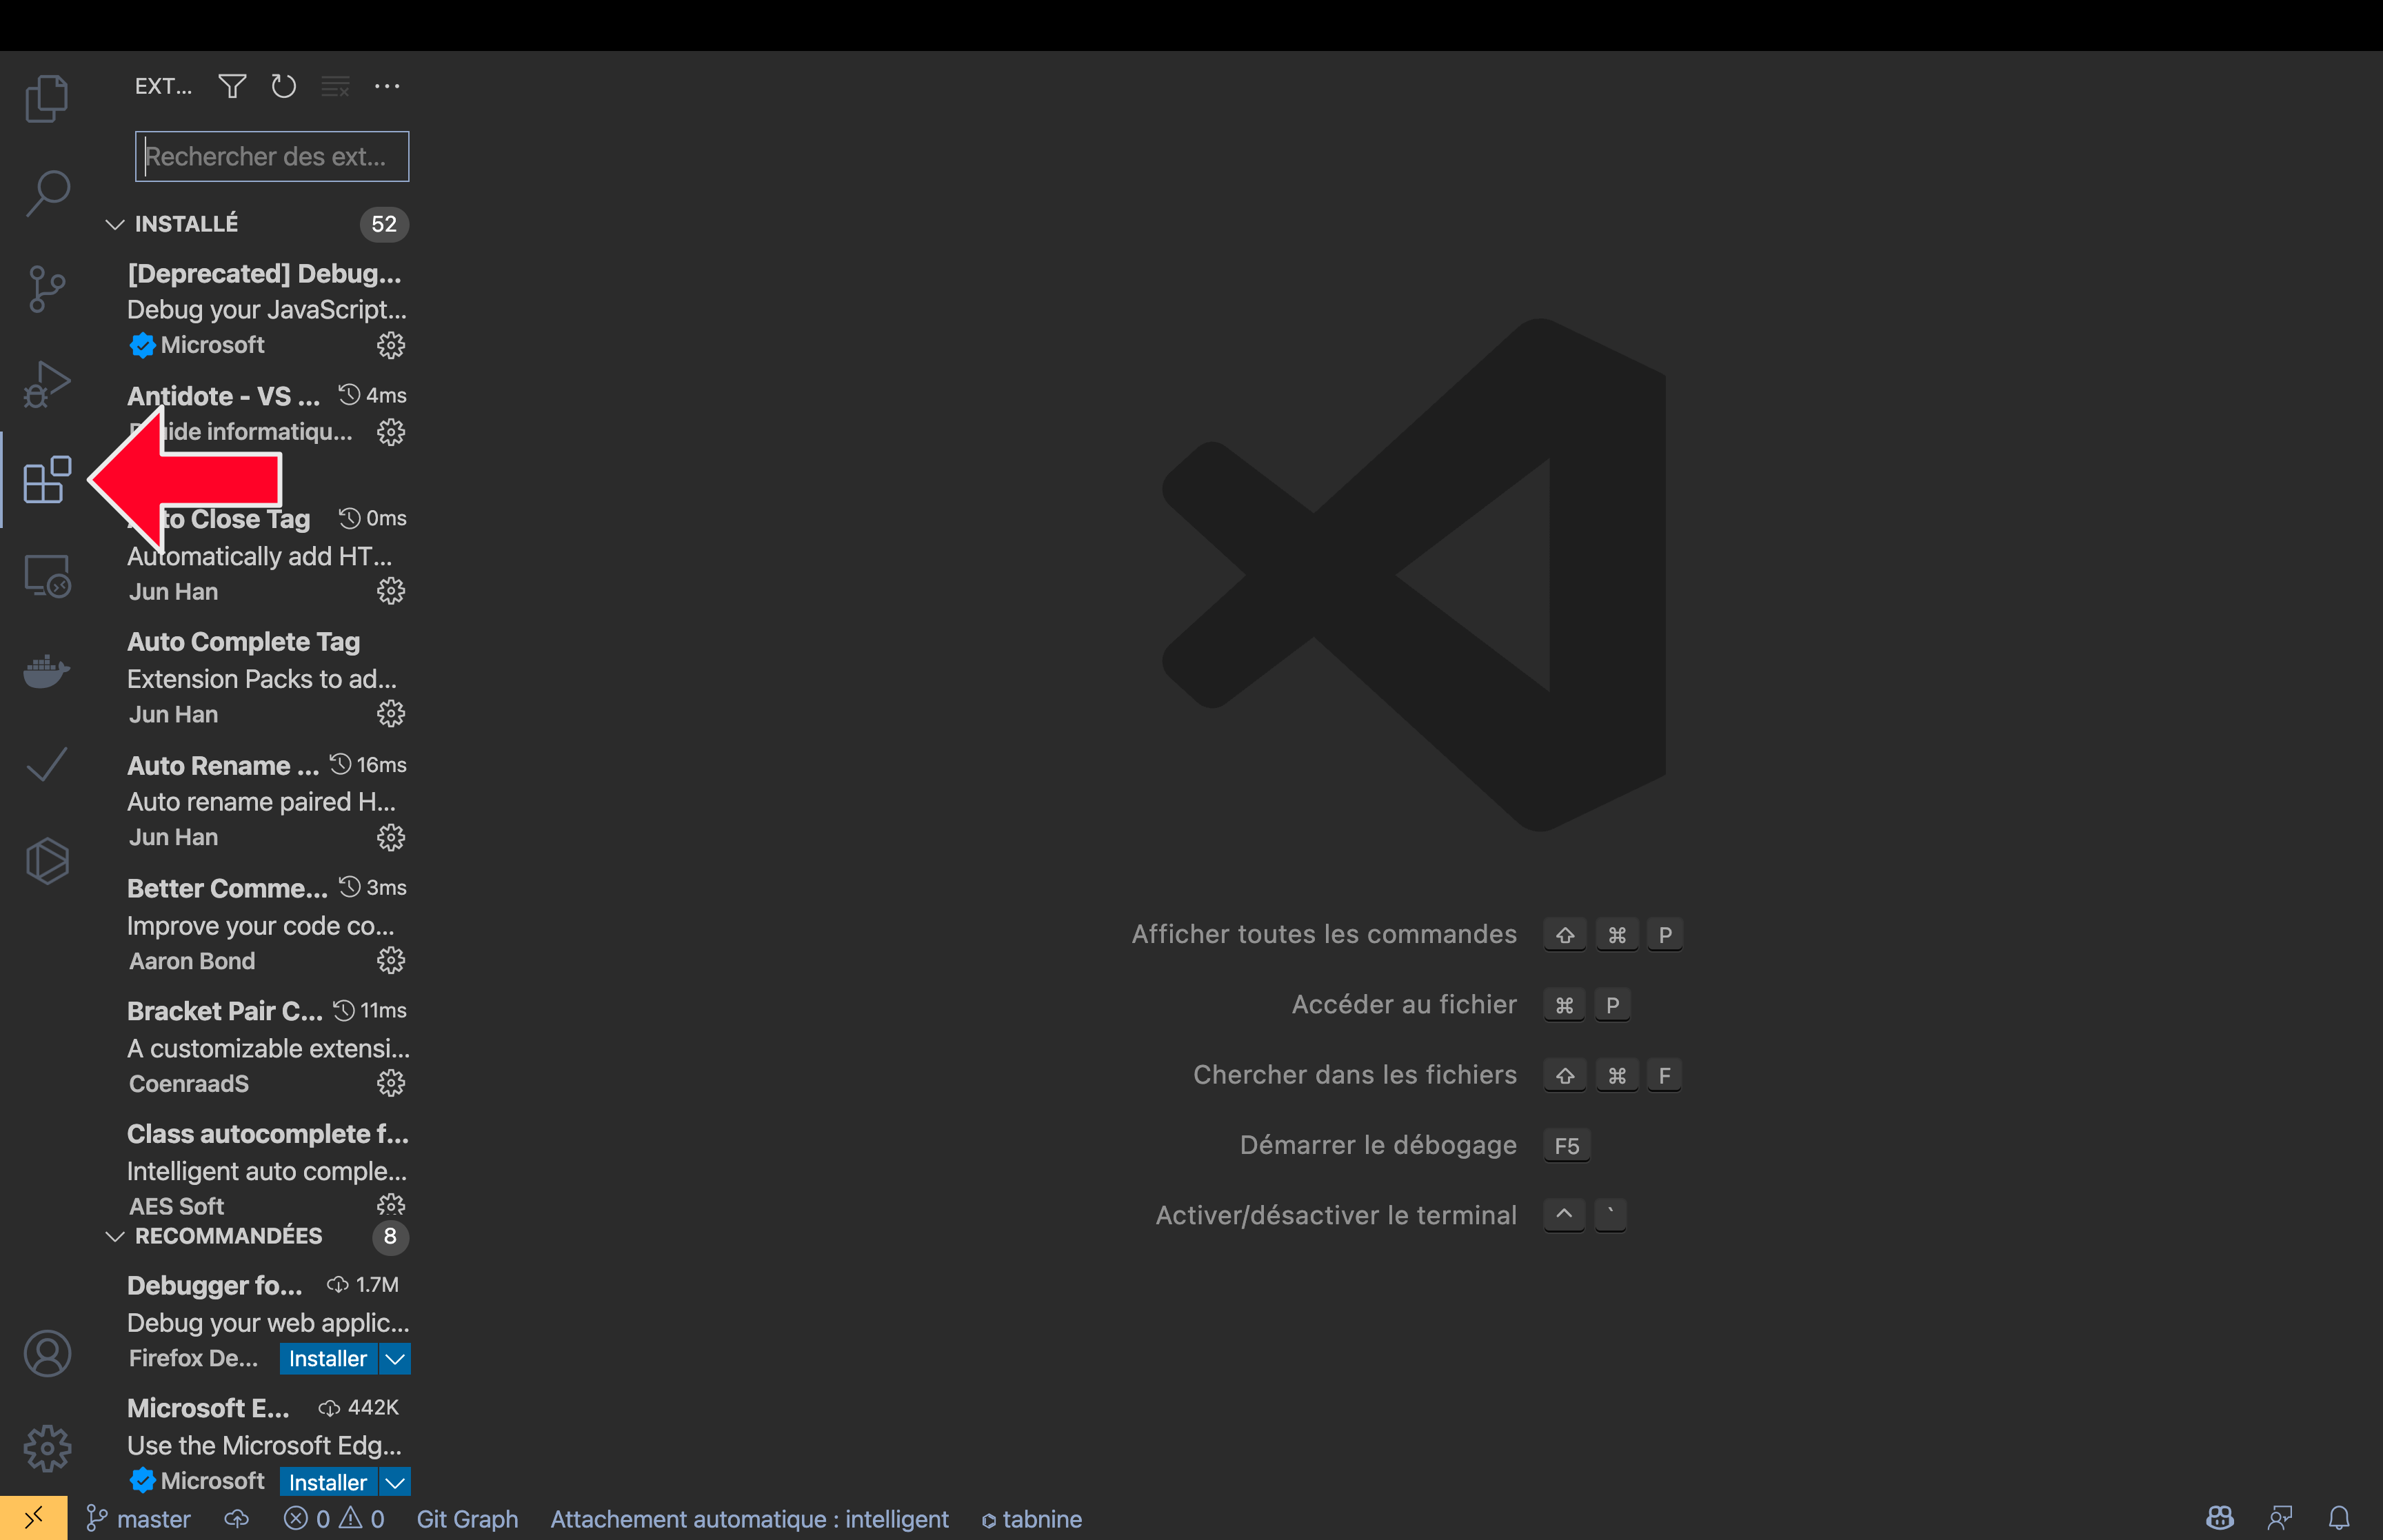The width and height of the screenshot is (2383, 1540).
Task: Click the CoenraadS publisher name
Action: pos(189,1084)
